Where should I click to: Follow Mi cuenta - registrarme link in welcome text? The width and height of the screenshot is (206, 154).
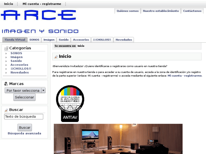[185, 76]
